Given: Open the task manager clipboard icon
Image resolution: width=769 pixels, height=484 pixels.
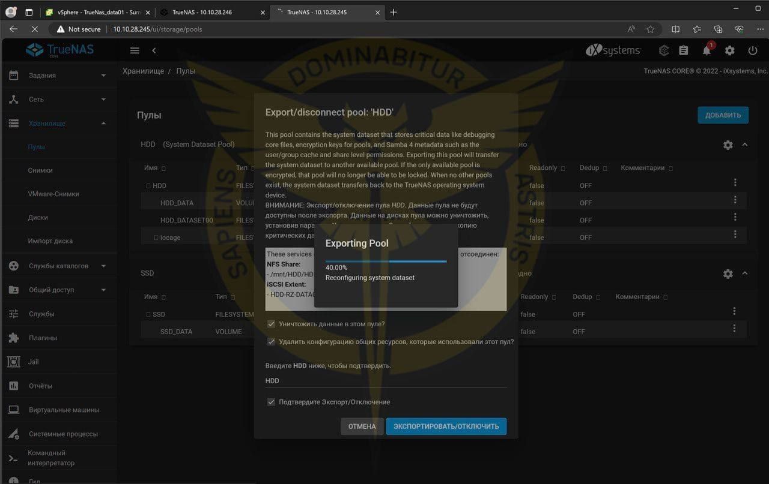Looking at the screenshot, I should [683, 51].
